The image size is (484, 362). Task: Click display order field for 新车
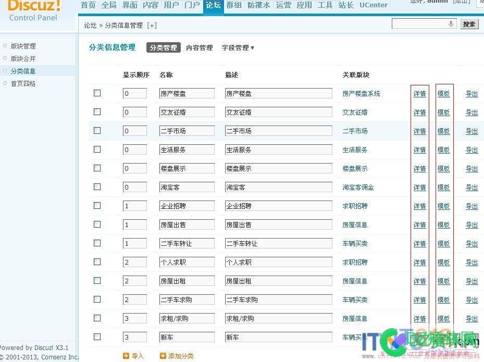pyautogui.click(x=134, y=338)
